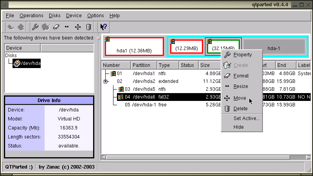The height and width of the screenshot is (176, 313).
Task: Click the Resize arrows toolbar icon
Action: pos(67,27)
